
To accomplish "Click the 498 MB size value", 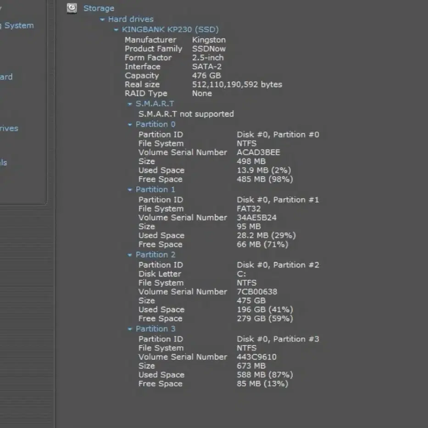I will click(x=251, y=161).
